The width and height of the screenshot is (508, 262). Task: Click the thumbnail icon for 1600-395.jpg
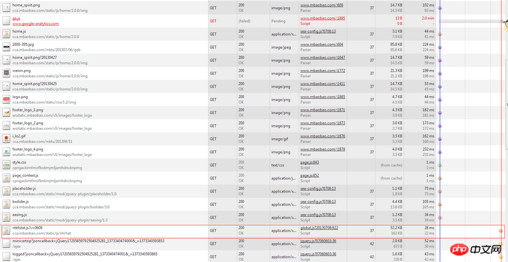pos(6,47)
